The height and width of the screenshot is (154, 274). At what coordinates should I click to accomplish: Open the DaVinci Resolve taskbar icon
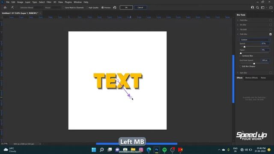pos(173,150)
